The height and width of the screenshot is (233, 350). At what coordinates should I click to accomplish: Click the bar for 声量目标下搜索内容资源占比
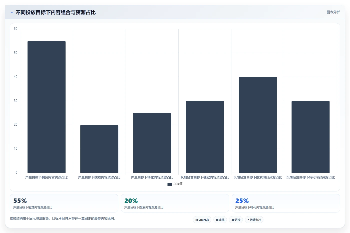click(x=99, y=149)
